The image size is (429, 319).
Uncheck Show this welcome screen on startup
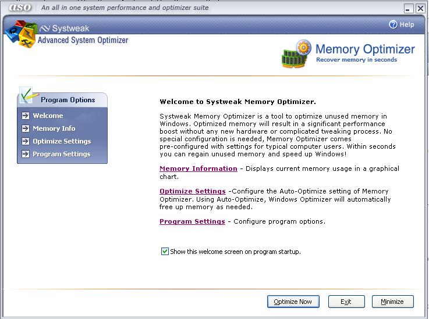point(165,251)
